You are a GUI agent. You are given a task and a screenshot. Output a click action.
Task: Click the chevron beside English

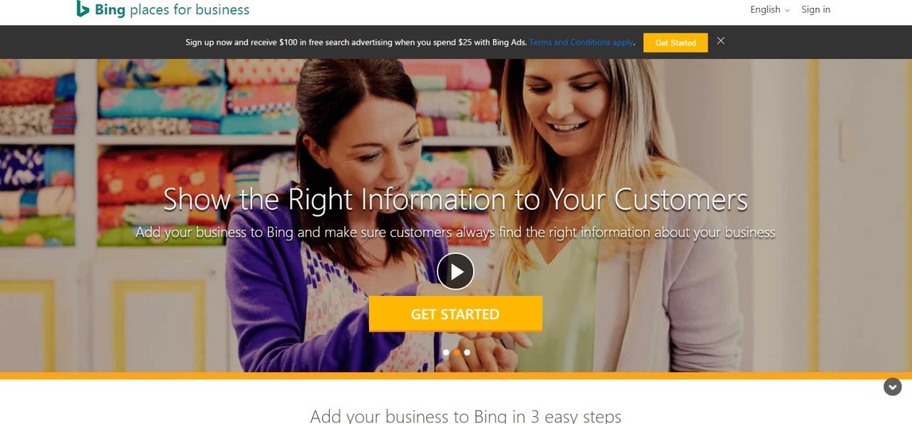click(787, 10)
